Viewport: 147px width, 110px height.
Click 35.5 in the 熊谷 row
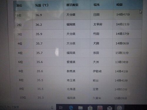[40, 80]
